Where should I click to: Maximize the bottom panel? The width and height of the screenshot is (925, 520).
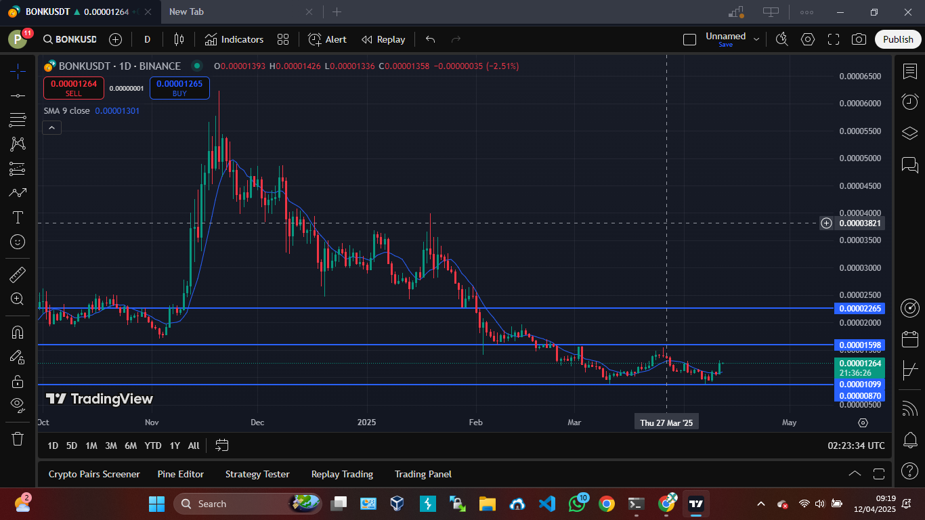click(x=879, y=473)
